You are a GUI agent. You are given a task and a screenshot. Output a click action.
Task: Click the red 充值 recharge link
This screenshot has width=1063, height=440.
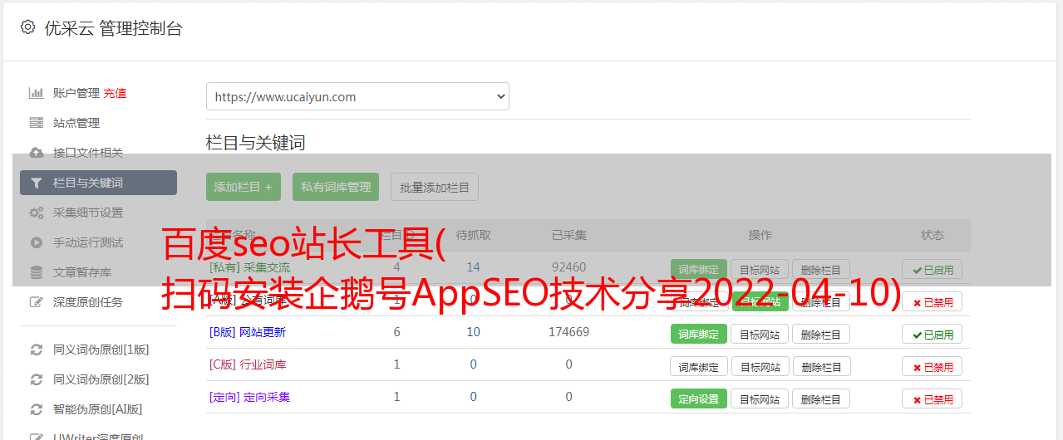point(115,93)
